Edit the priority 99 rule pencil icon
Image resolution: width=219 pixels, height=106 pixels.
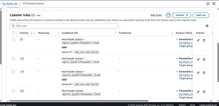click(198, 40)
